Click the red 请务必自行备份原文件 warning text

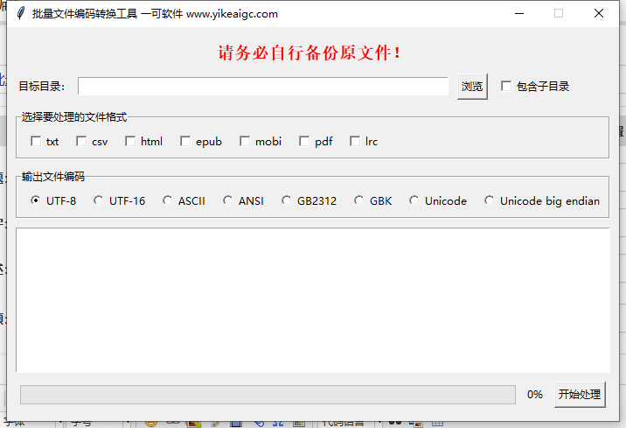click(310, 53)
